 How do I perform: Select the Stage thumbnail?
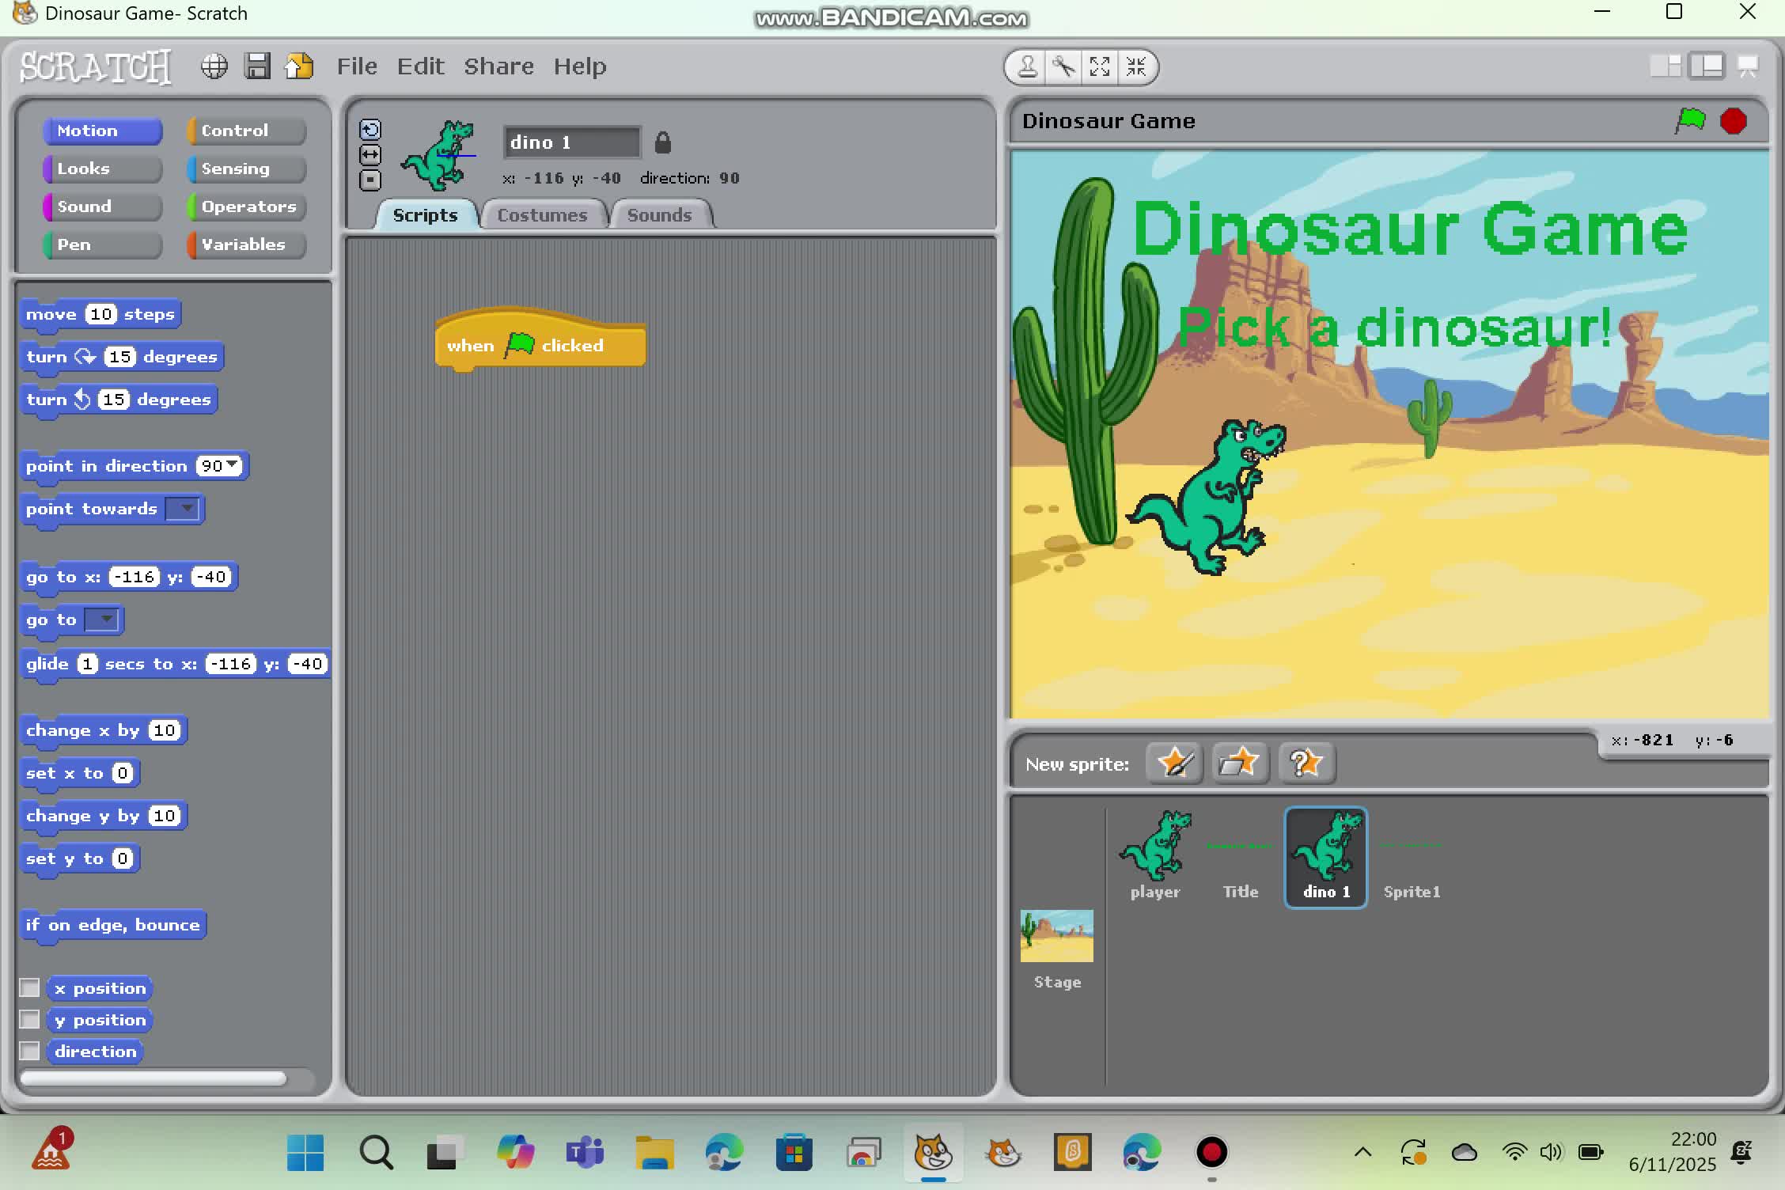point(1057,949)
